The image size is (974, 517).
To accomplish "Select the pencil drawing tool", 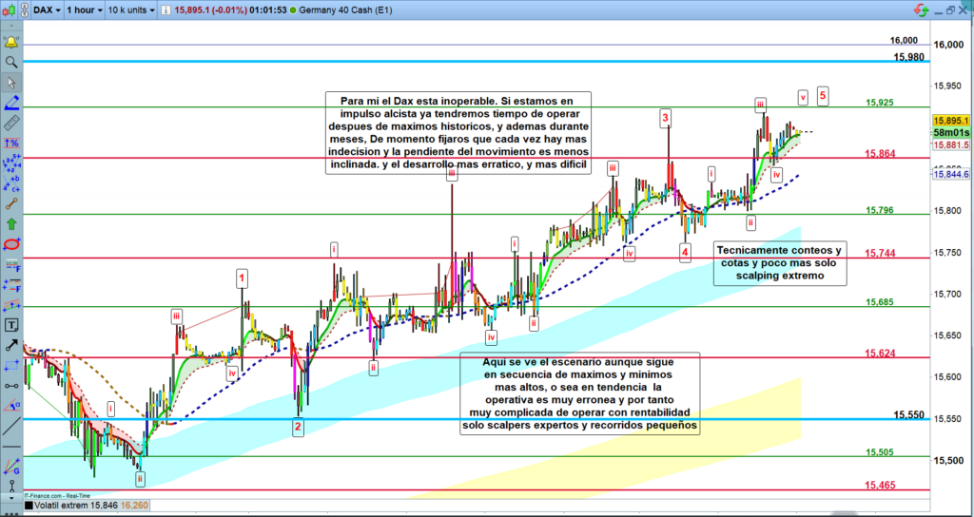I will coord(11,103).
